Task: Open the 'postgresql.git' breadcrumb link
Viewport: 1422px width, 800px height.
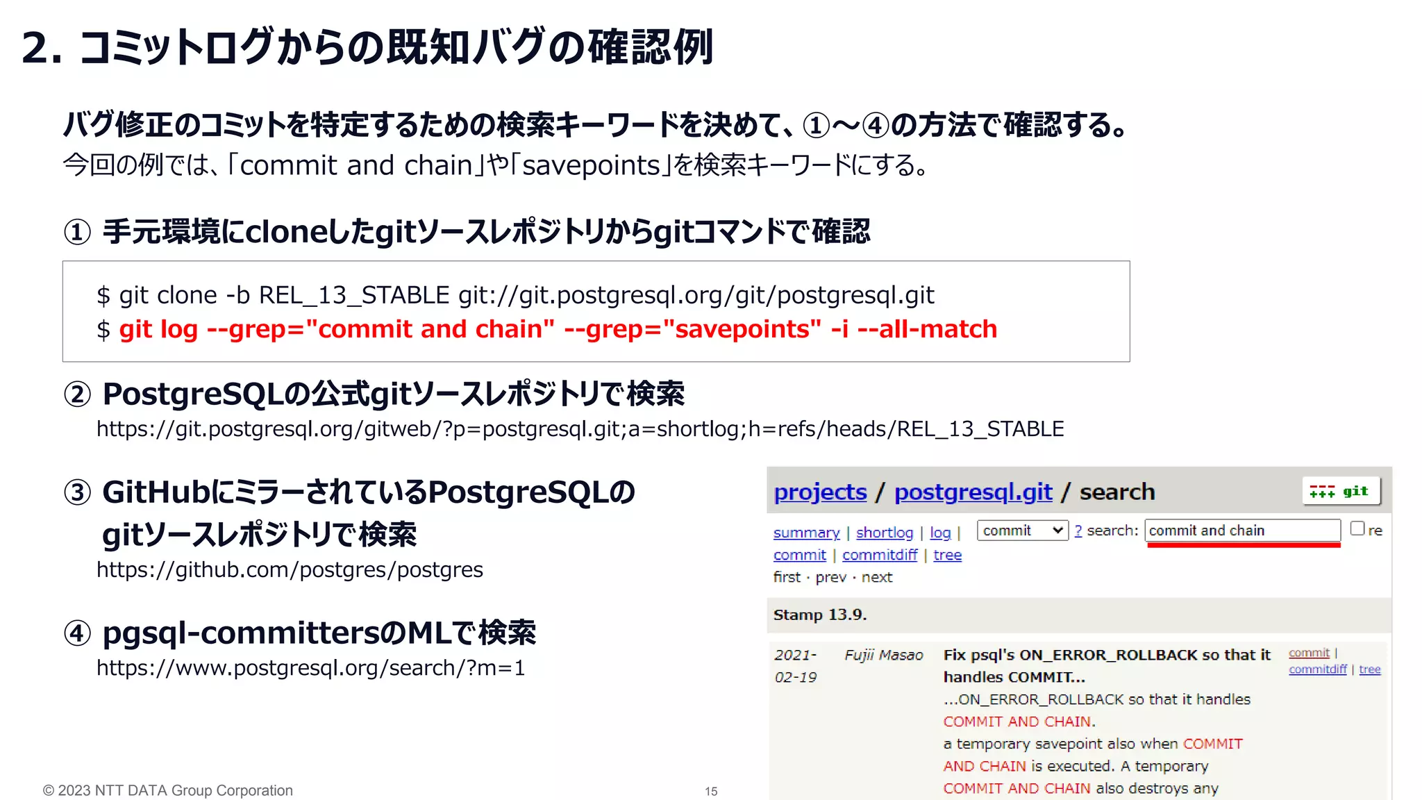Action: coord(973,492)
